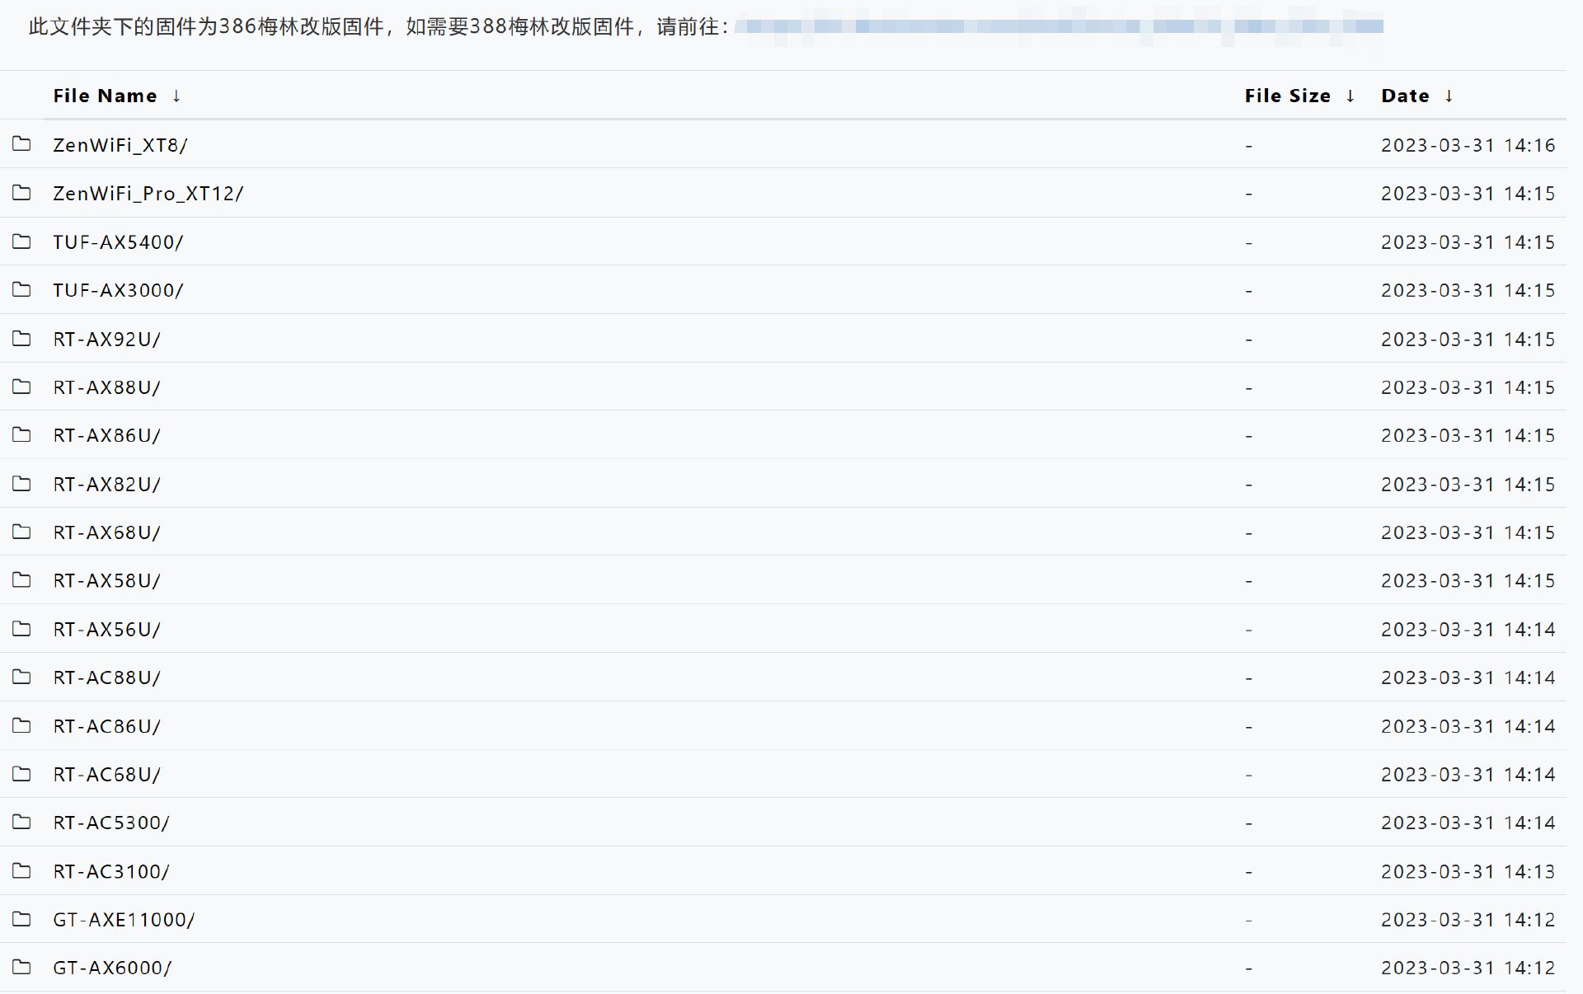Click the folder icon beside RT-AX58U/
Viewport: 1583px width, 994px height.
tap(21, 580)
